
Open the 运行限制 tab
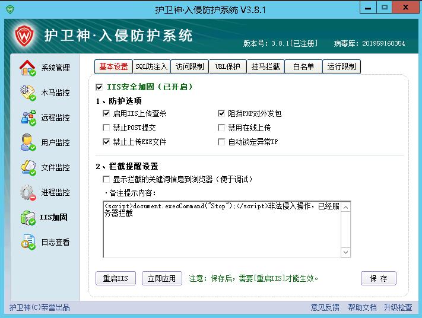coord(341,66)
